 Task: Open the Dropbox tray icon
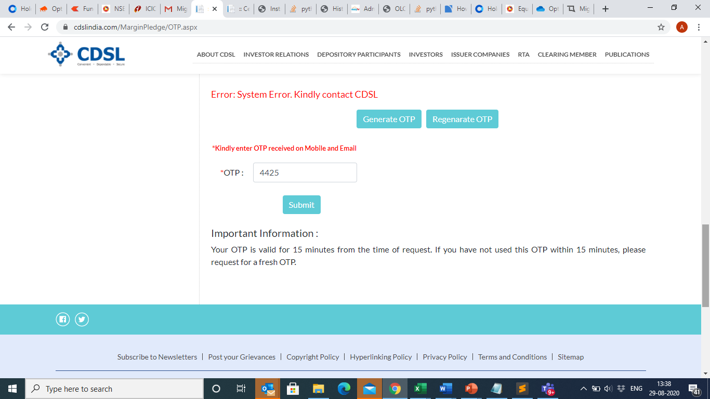click(x=621, y=389)
